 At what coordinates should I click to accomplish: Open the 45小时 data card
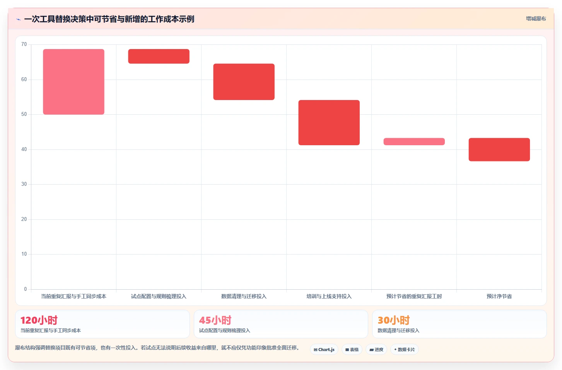(x=281, y=324)
